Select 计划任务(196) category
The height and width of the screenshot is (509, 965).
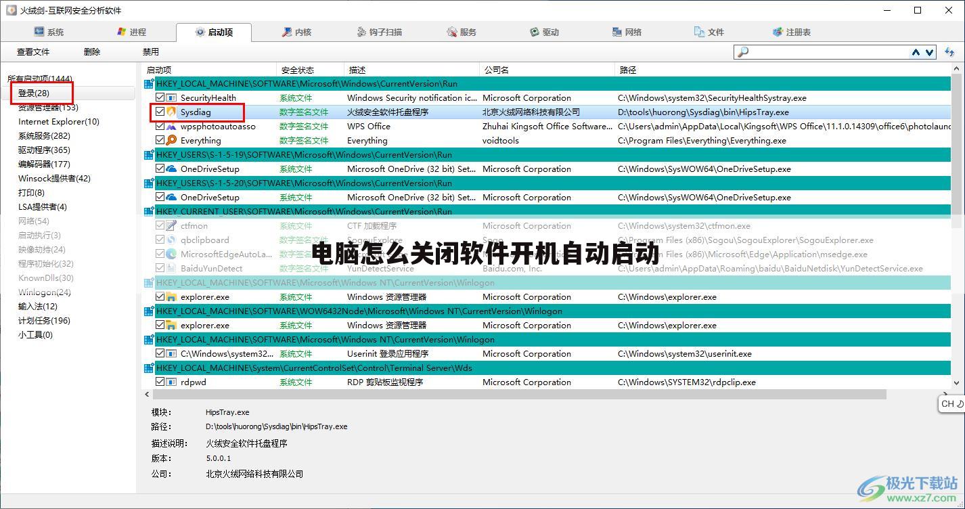[x=44, y=321]
